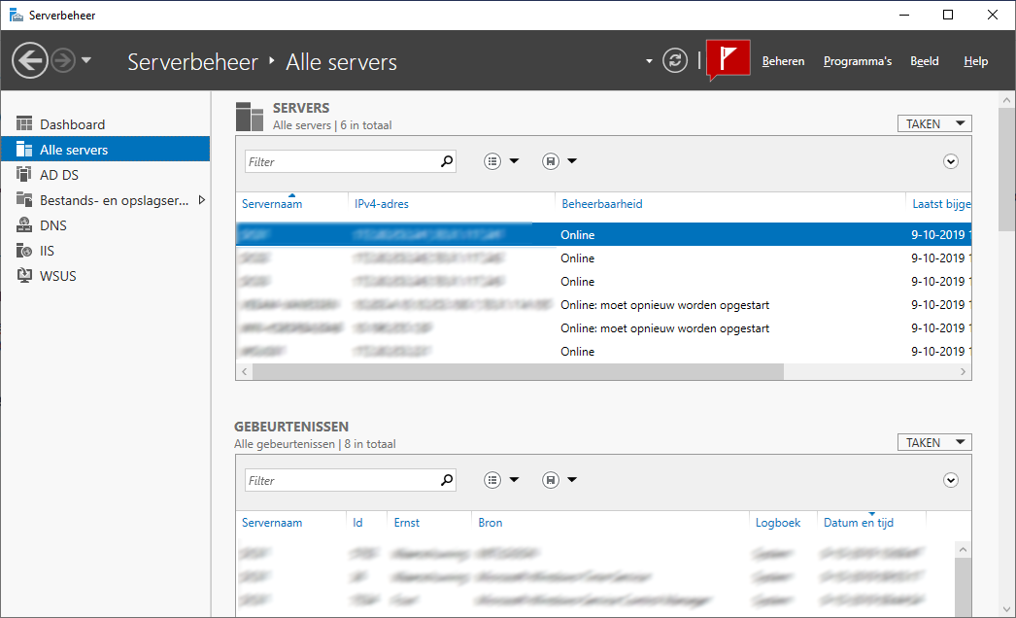Image resolution: width=1016 pixels, height=618 pixels.
Task: Open the TAKEN dropdown for Gebeurtenissen
Action: [933, 442]
